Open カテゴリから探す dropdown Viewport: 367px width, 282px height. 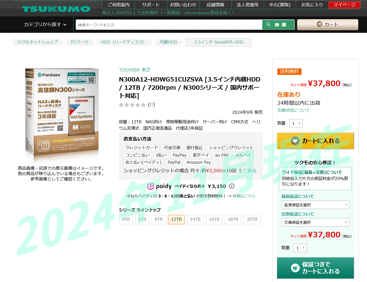click(x=45, y=24)
